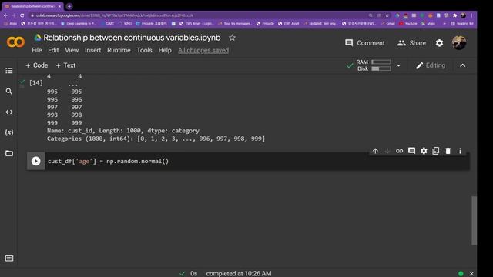Bookmark this page with the star icon
The image size is (493, 277).
coord(387,15)
